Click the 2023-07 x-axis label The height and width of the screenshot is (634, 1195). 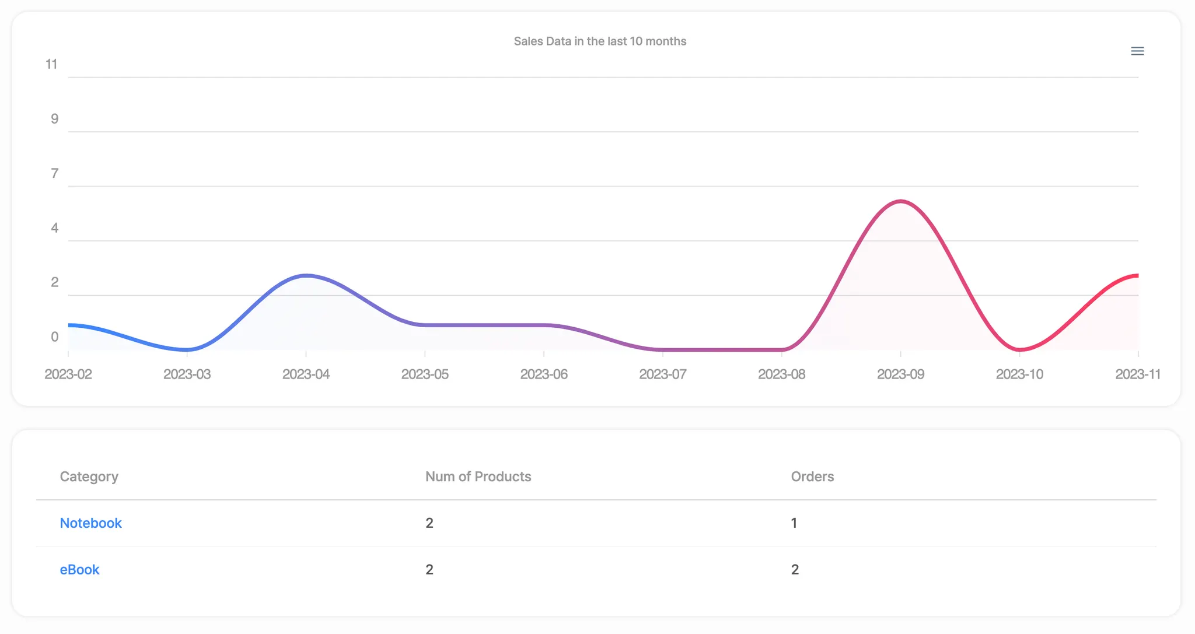click(x=663, y=374)
